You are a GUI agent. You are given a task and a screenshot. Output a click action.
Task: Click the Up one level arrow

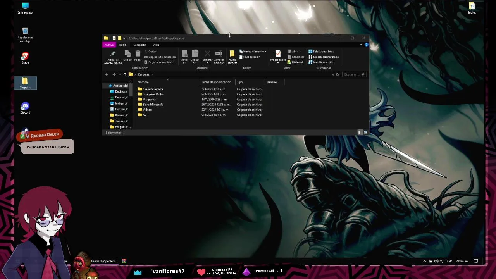tap(125, 74)
